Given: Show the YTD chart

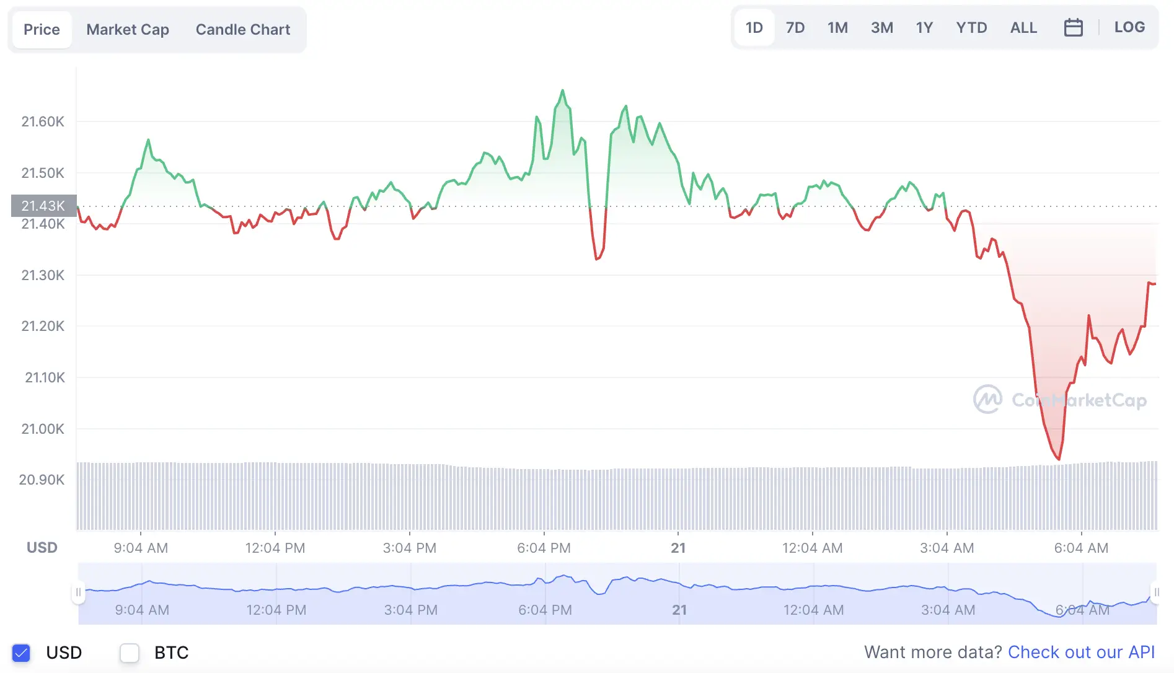Looking at the screenshot, I should (971, 27).
